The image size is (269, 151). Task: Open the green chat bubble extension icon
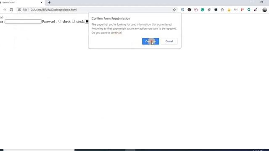click(x=249, y=10)
